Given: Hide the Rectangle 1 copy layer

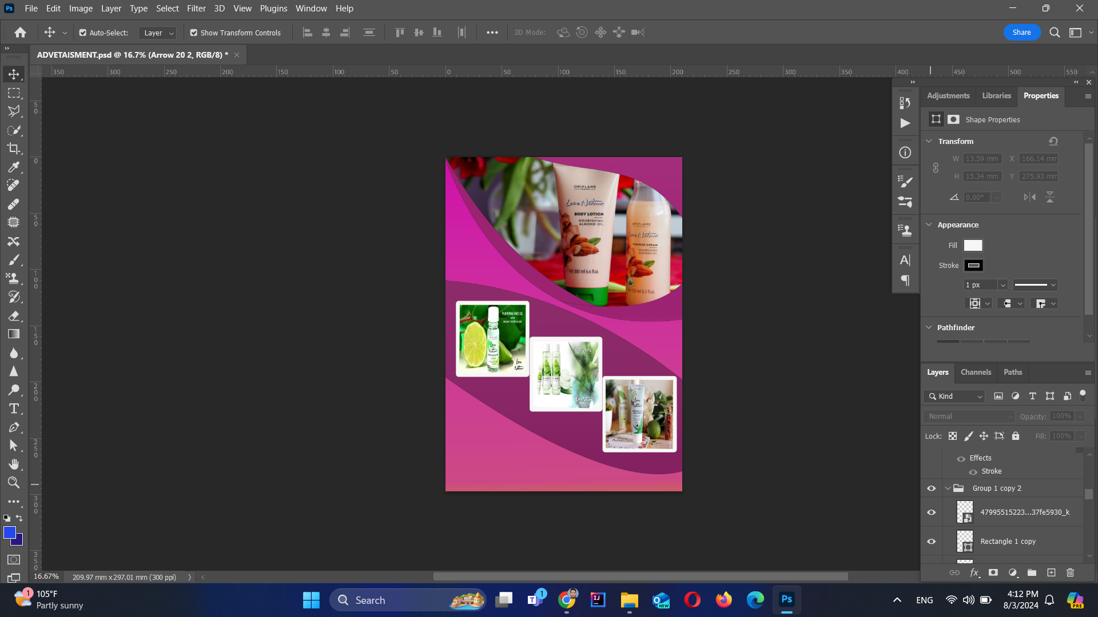Looking at the screenshot, I should coord(932,542).
